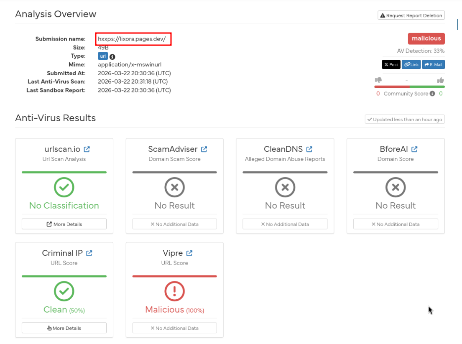462x344 pixels.
Task: Copy the report using the Link icon
Action: click(x=411, y=64)
